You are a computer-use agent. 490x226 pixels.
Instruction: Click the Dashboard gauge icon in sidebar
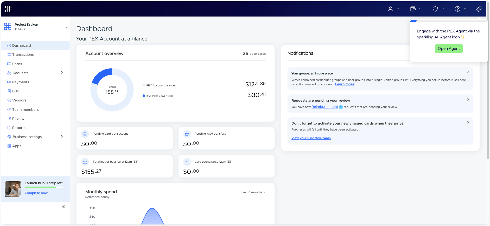[9, 45]
